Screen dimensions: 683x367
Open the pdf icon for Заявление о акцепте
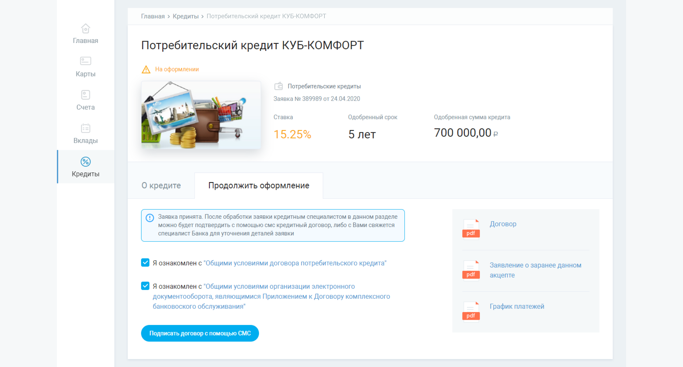click(x=471, y=270)
